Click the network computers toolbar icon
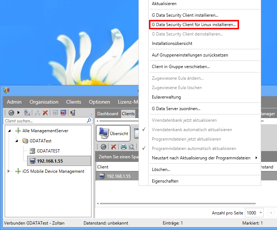277x230 pixels. [x=27, y=113]
